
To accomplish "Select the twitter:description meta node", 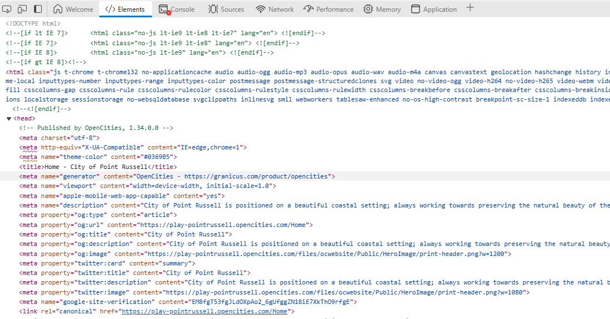I will (x=314, y=282).
